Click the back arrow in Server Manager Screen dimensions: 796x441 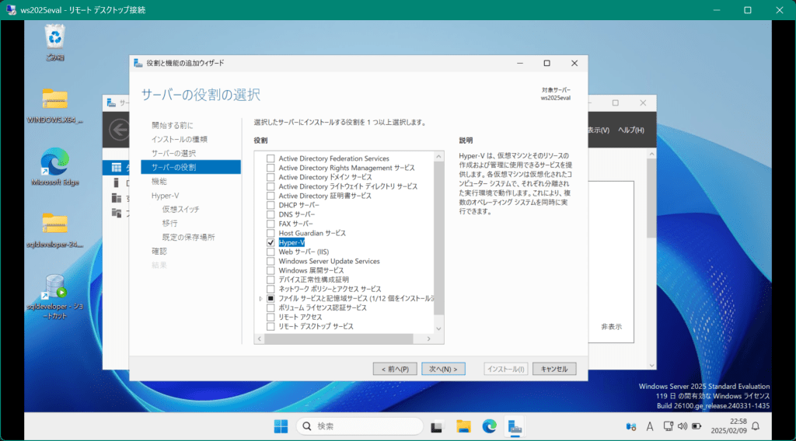coord(118,129)
